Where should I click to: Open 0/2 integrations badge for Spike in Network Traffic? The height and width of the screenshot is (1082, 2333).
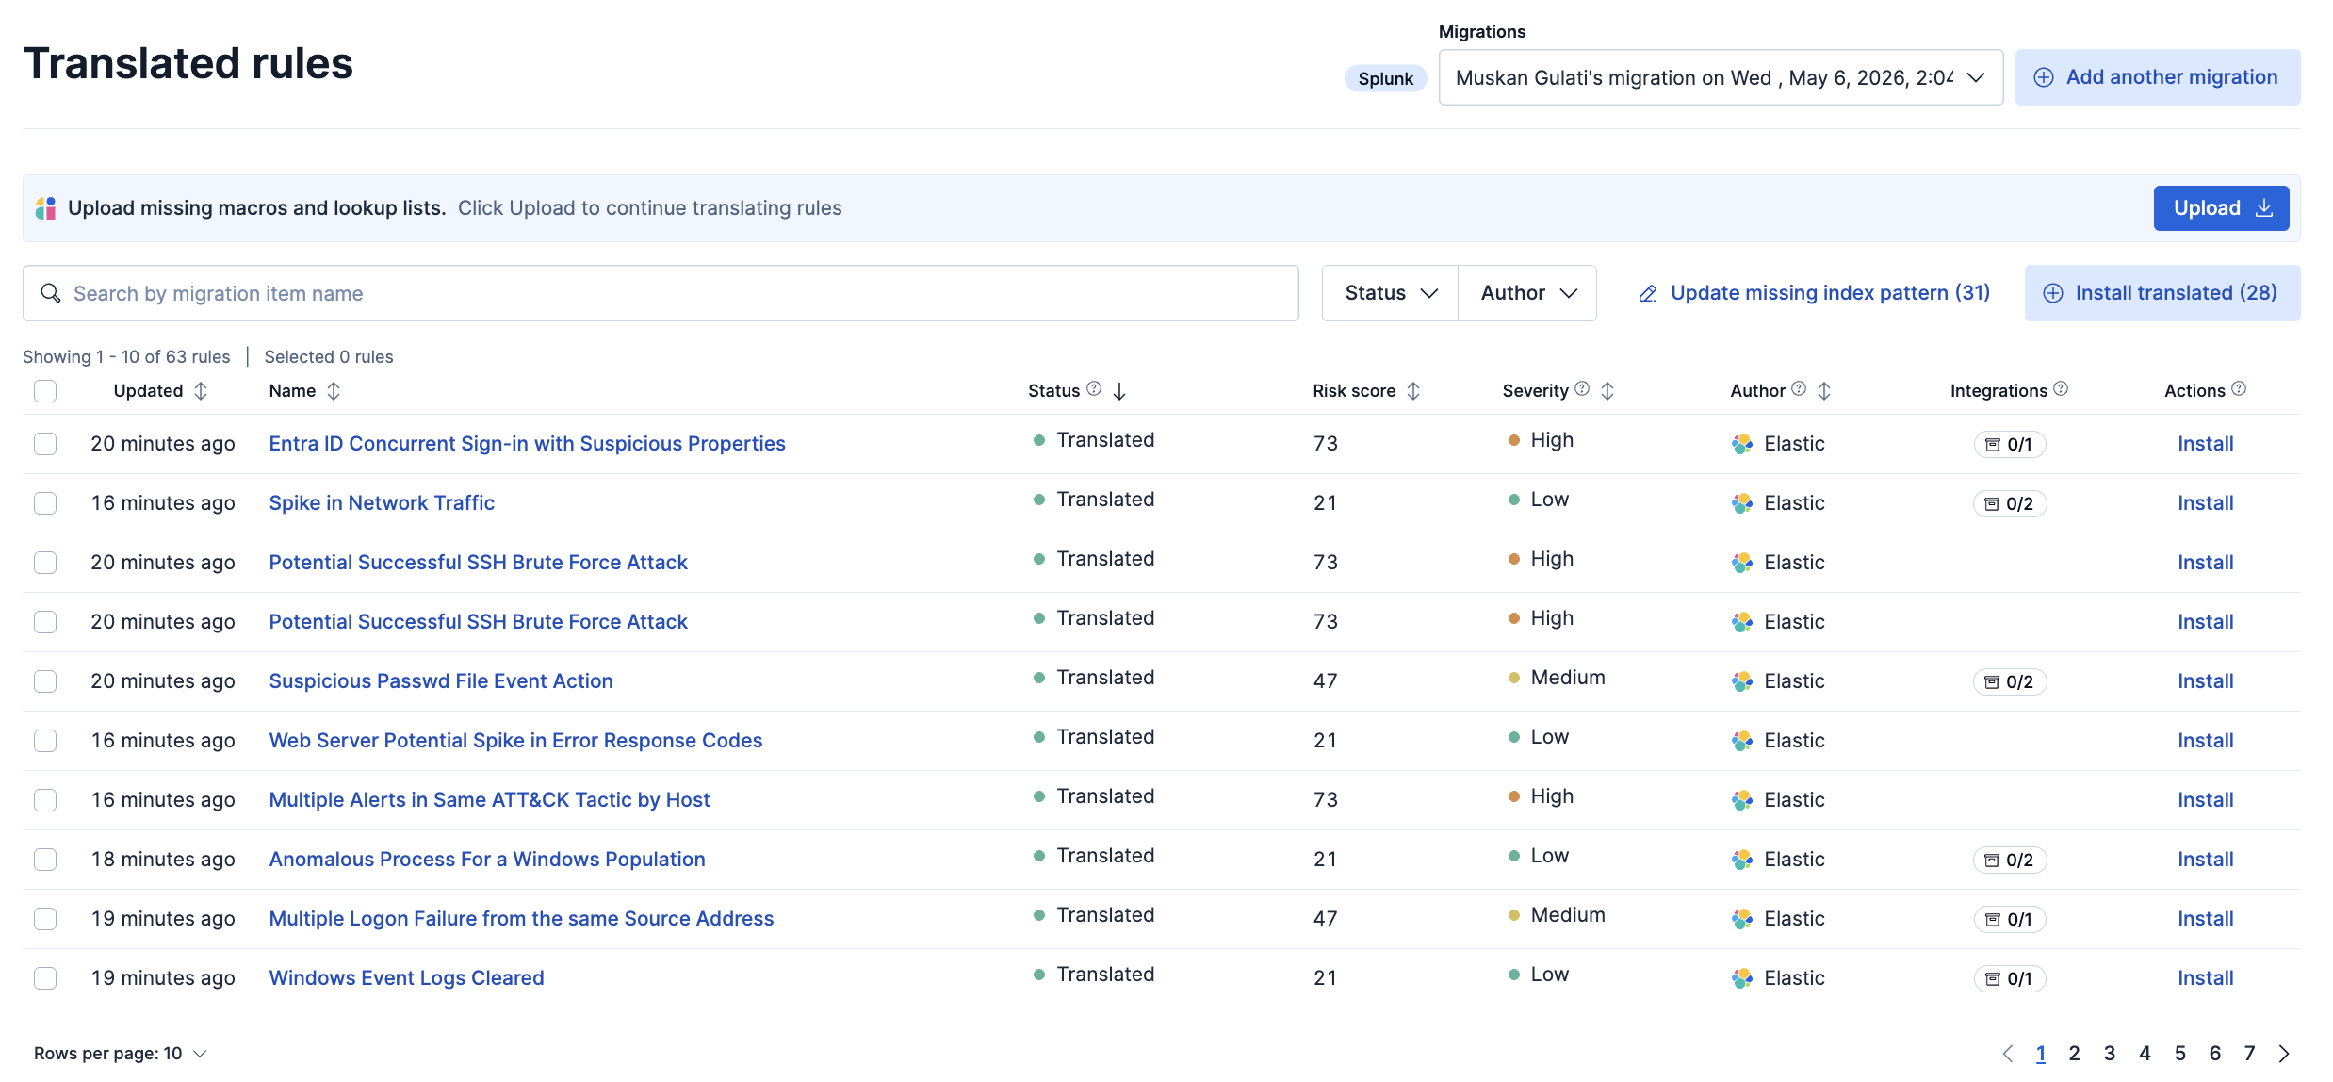[2009, 503]
